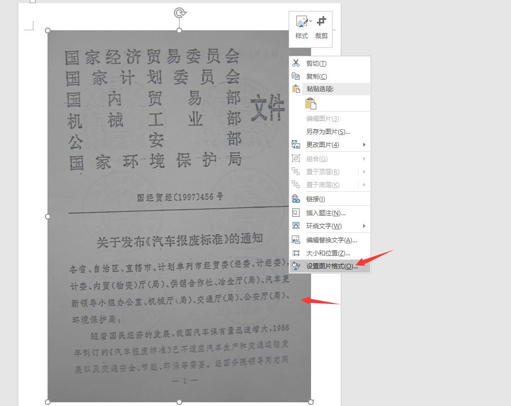The image size is (511, 406).
Task: Click the 样式 picture styles icon
Action: pyautogui.click(x=301, y=22)
